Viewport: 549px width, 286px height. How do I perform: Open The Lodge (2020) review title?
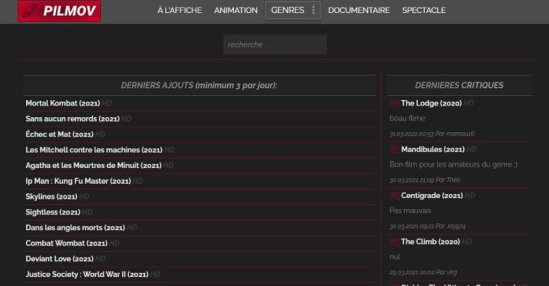click(431, 103)
